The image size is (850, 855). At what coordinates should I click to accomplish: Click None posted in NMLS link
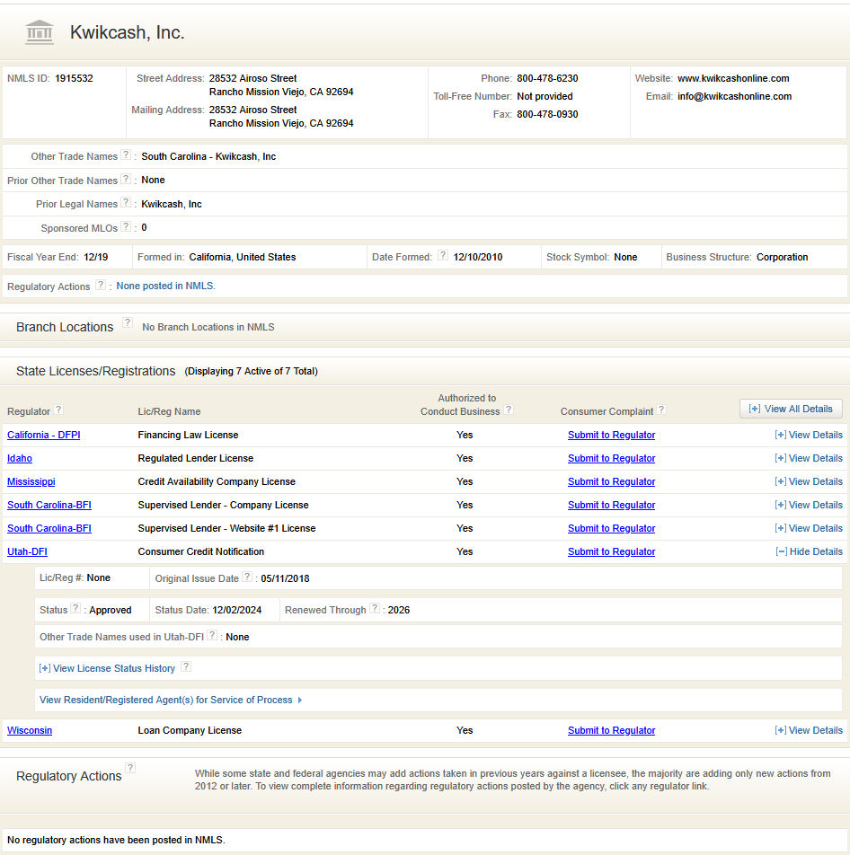[x=165, y=286]
